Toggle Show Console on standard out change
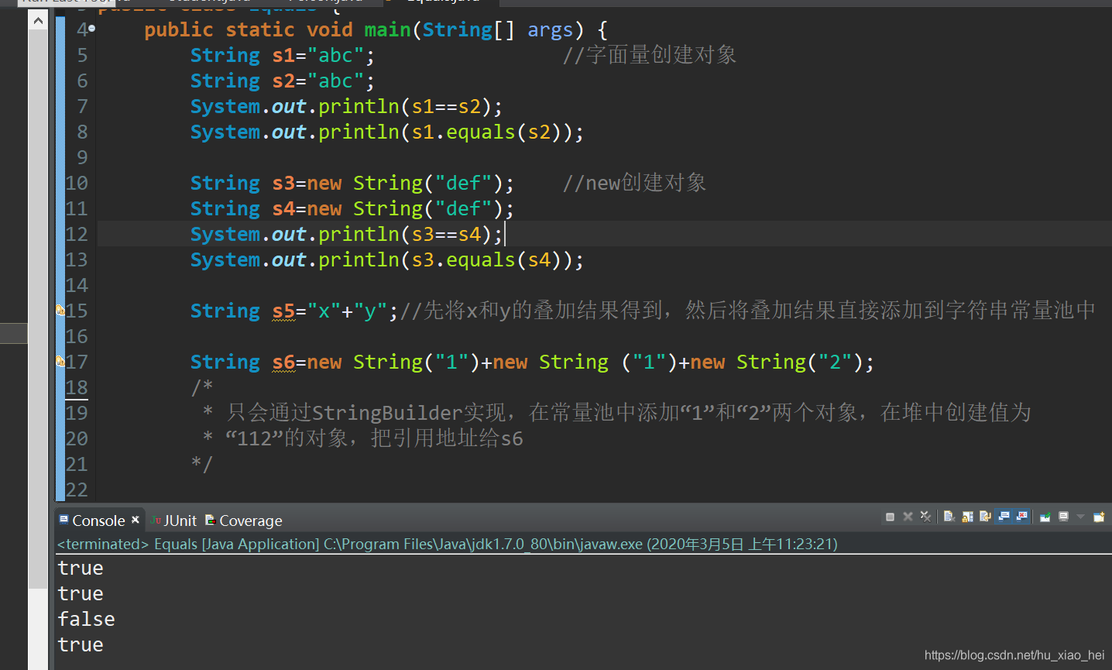Viewport: 1112px width, 670px height. (1004, 517)
